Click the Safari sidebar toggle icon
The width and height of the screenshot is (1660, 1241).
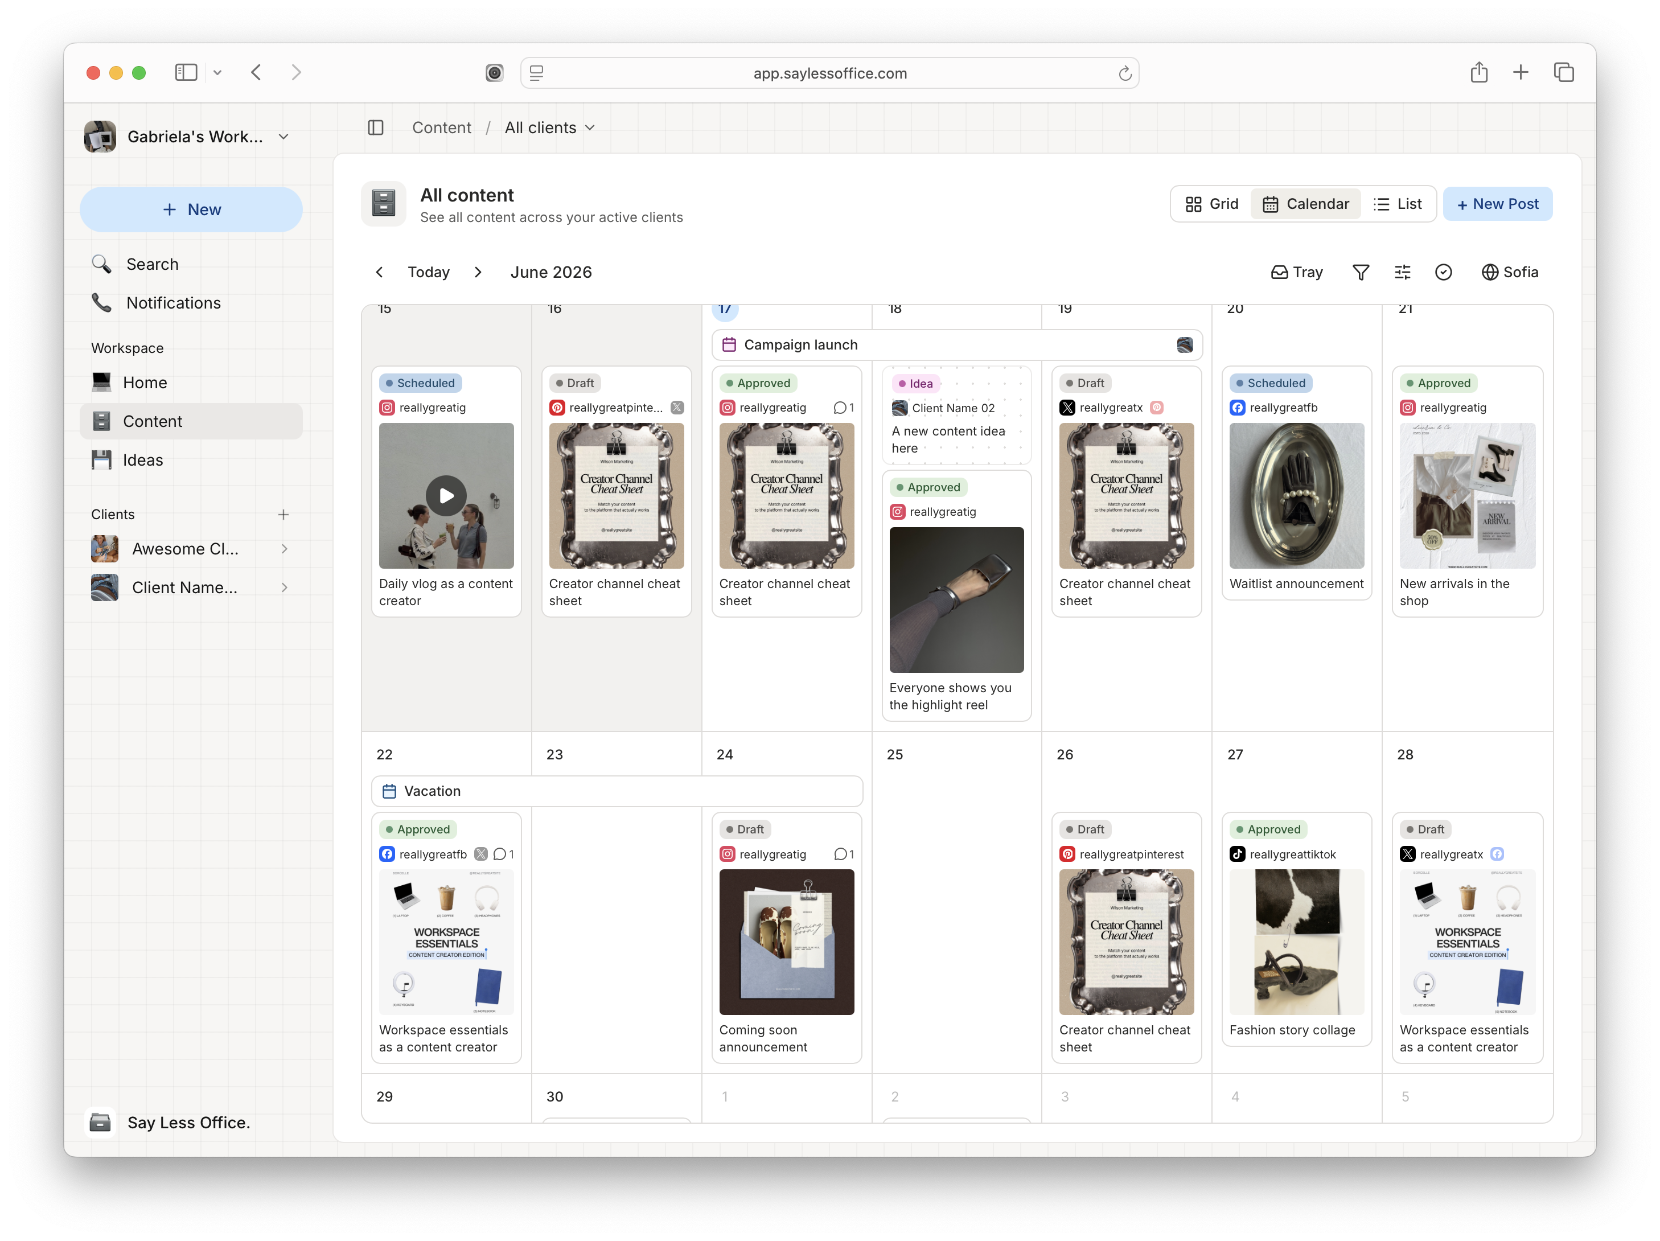click(186, 72)
